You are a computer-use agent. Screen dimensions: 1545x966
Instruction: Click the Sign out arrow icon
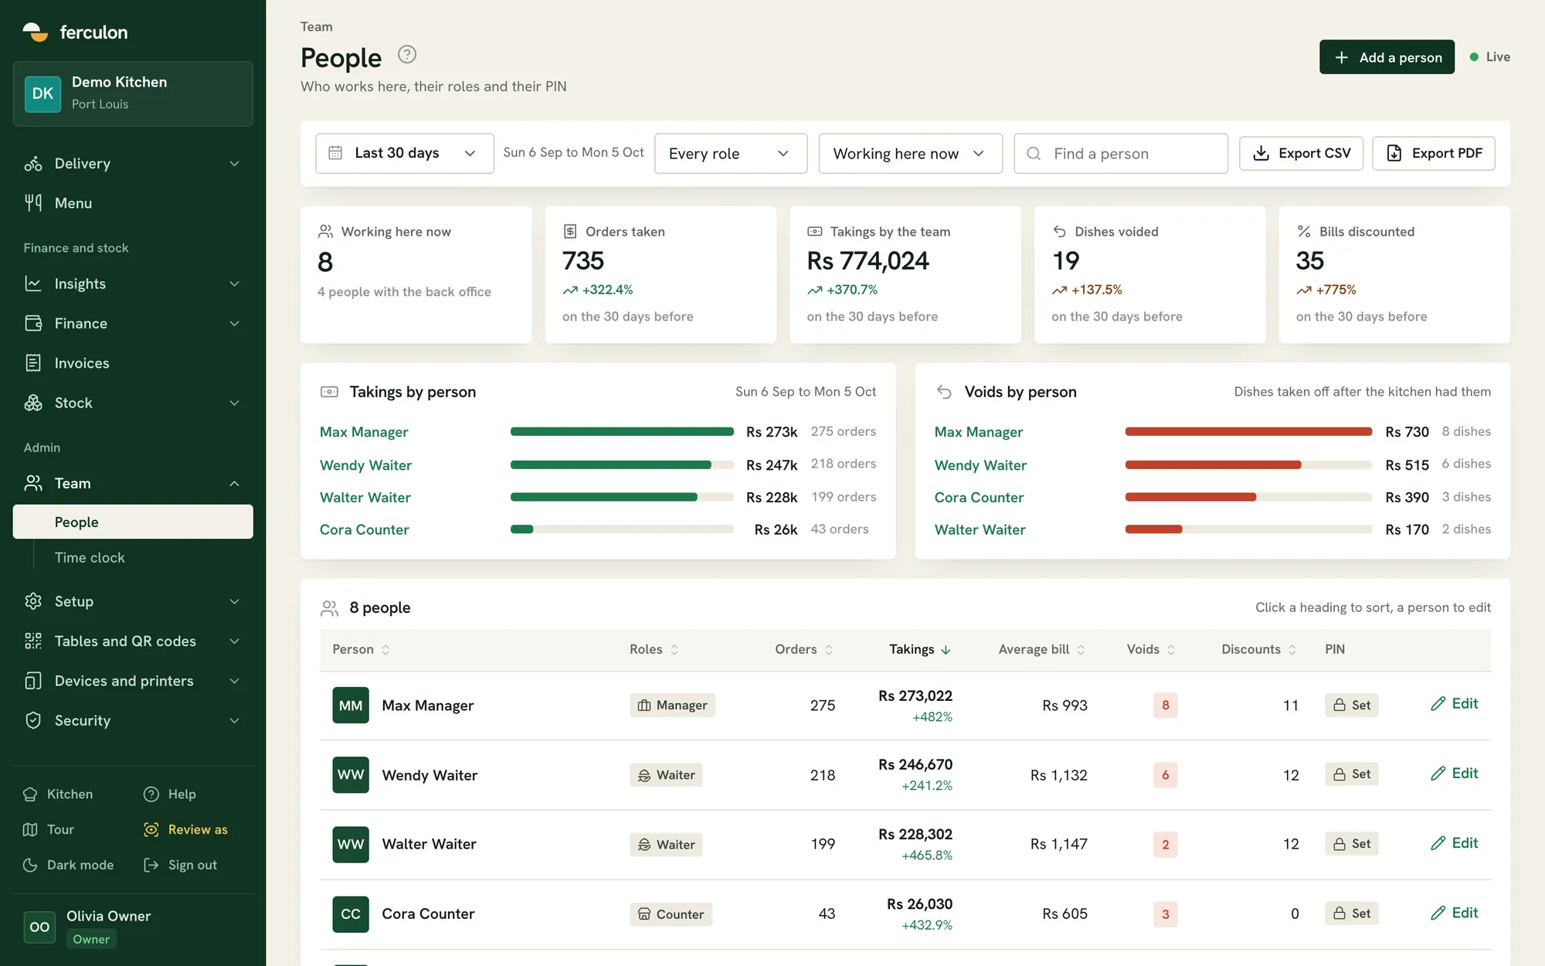click(151, 865)
